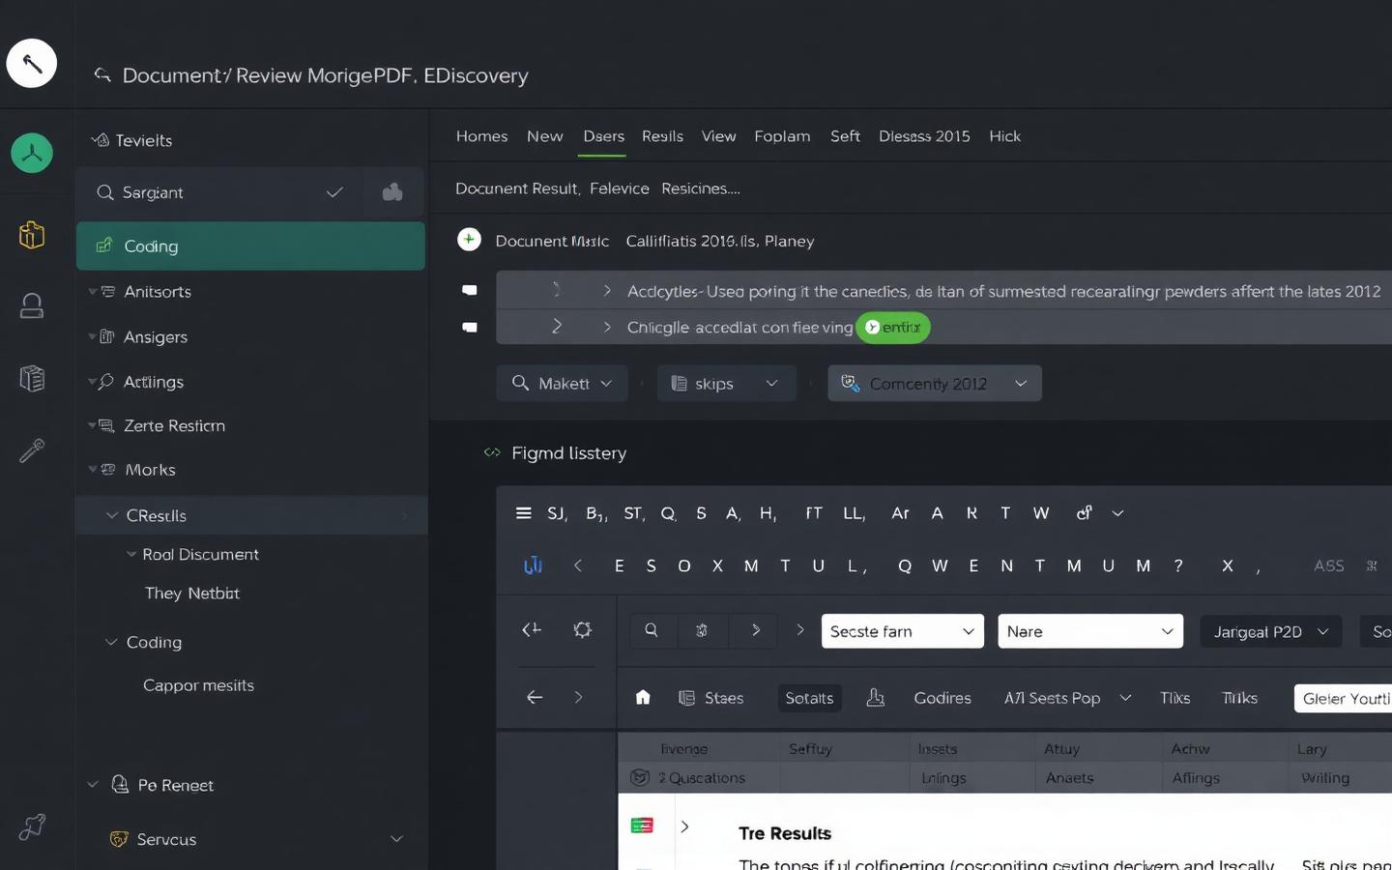Select They Netbit tree item
The image size is (1392, 870).
pyautogui.click(x=192, y=594)
